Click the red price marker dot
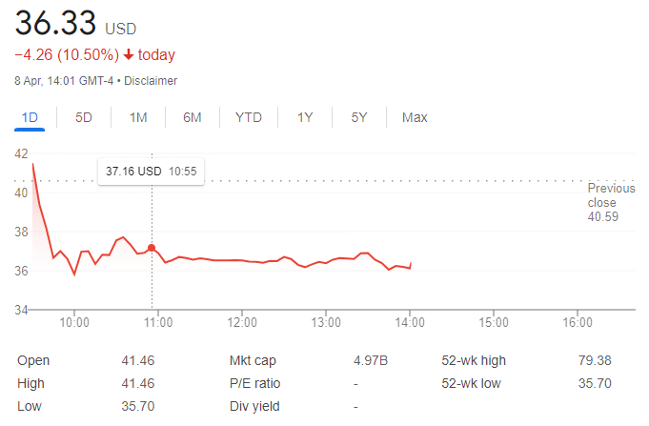Image resolution: width=649 pixels, height=426 pixels. tap(152, 248)
